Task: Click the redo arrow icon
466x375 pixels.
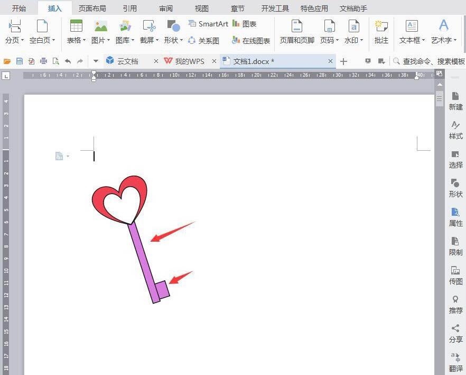Action: [80, 61]
